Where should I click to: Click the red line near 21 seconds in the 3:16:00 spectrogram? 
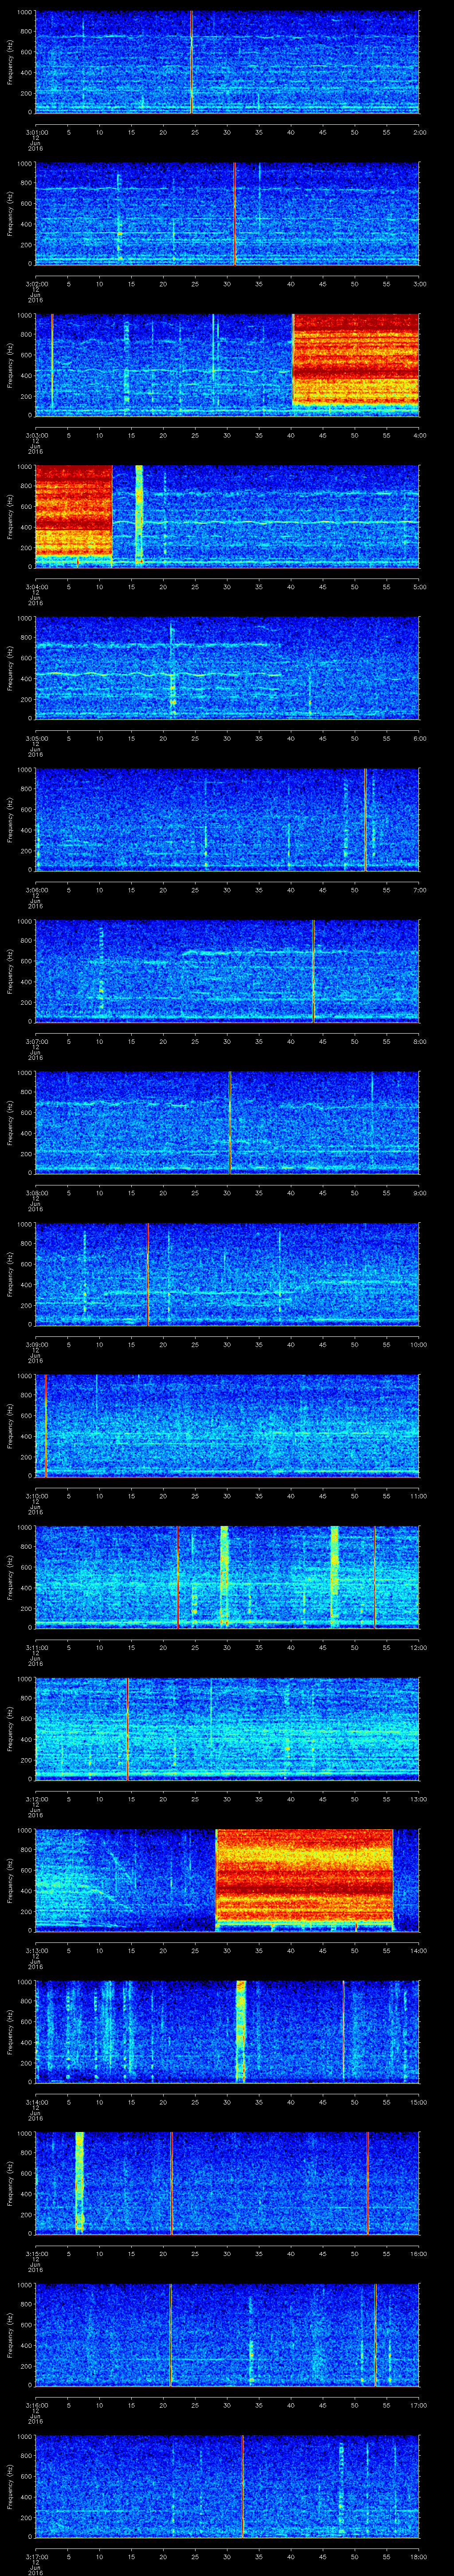(171, 2334)
